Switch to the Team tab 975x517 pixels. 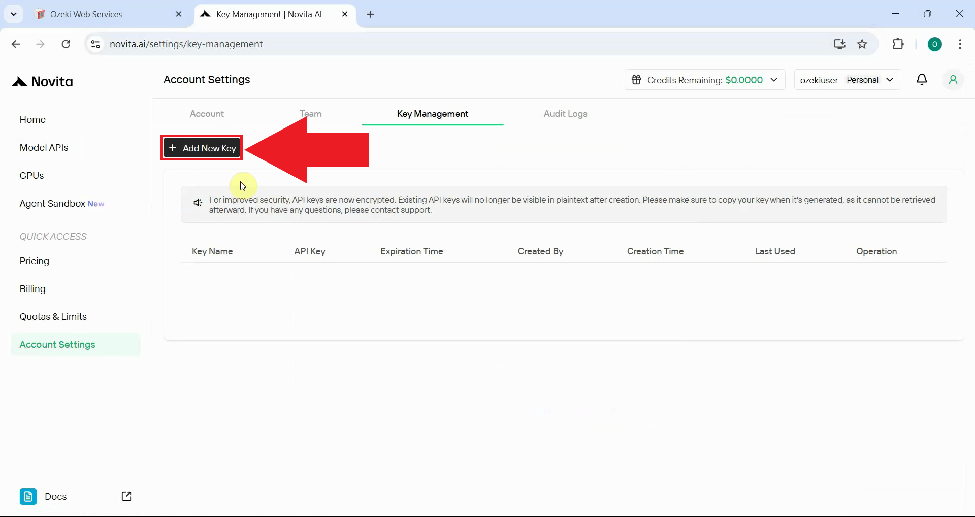pos(310,114)
